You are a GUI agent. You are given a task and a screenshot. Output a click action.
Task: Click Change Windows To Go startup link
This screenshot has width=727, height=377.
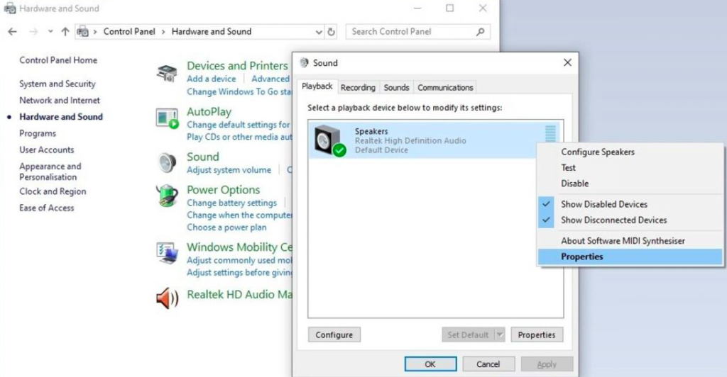pos(239,91)
